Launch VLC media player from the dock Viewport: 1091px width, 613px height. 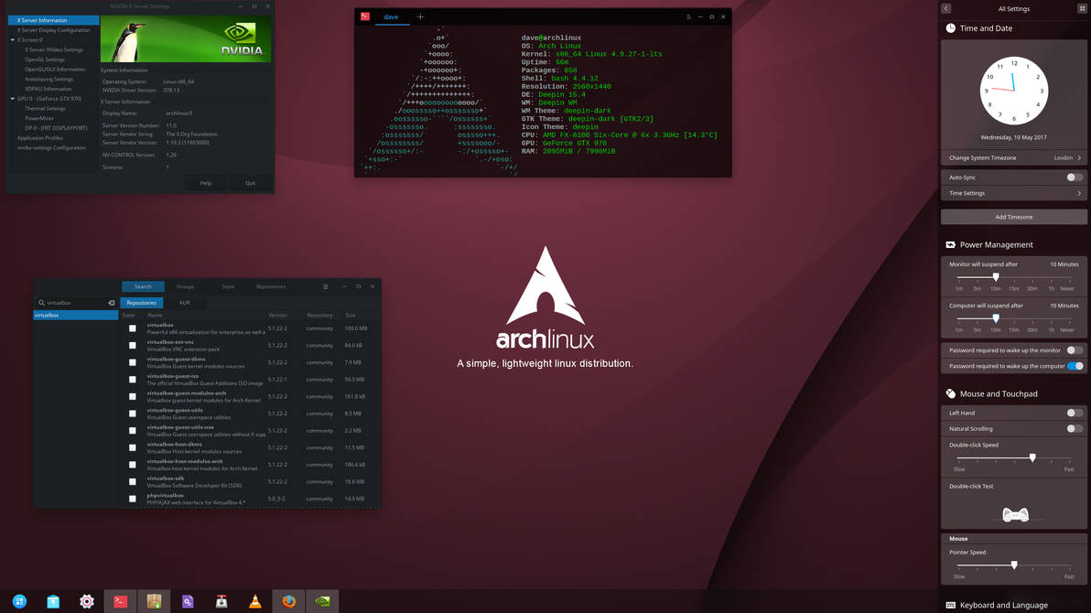(255, 601)
